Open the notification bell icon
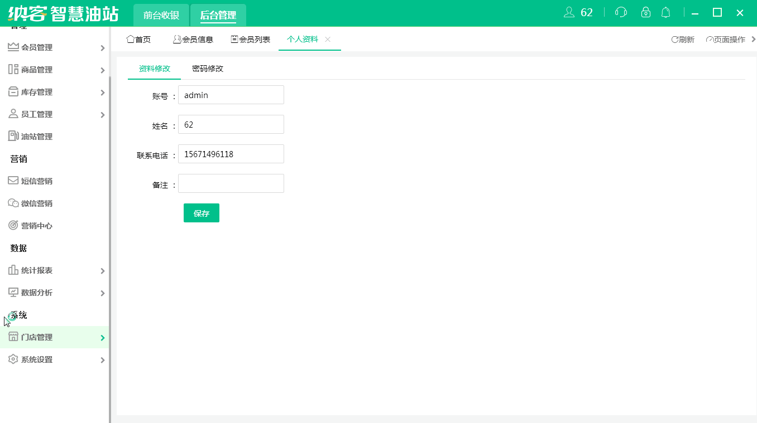The width and height of the screenshot is (757, 423). point(665,12)
